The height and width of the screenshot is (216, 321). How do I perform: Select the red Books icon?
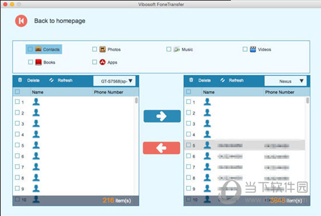click(x=39, y=62)
